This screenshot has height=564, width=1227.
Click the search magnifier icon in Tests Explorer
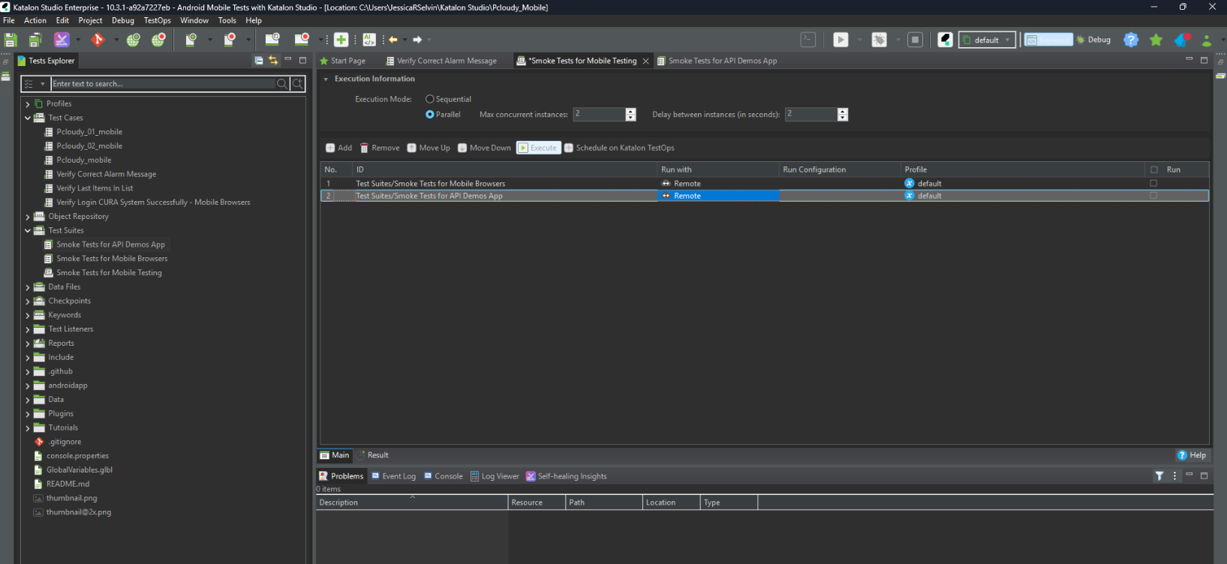282,84
